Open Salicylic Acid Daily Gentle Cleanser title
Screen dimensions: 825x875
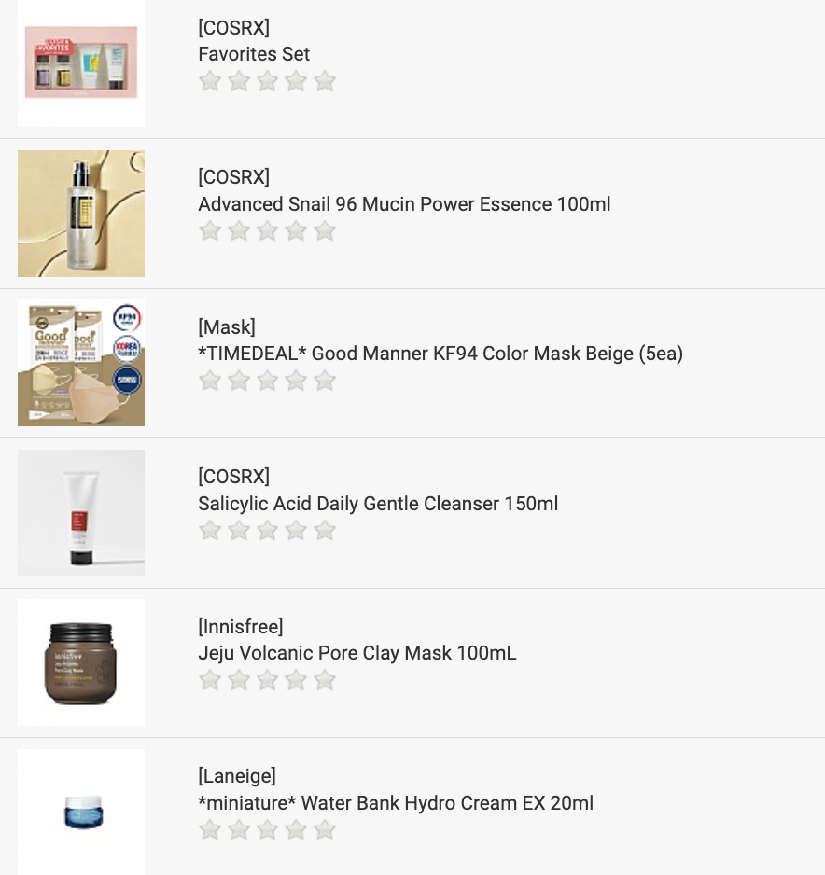[378, 504]
